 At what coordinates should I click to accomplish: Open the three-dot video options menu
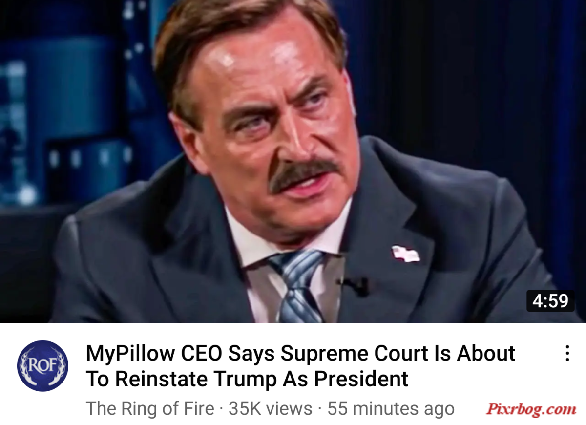[x=567, y=353]
